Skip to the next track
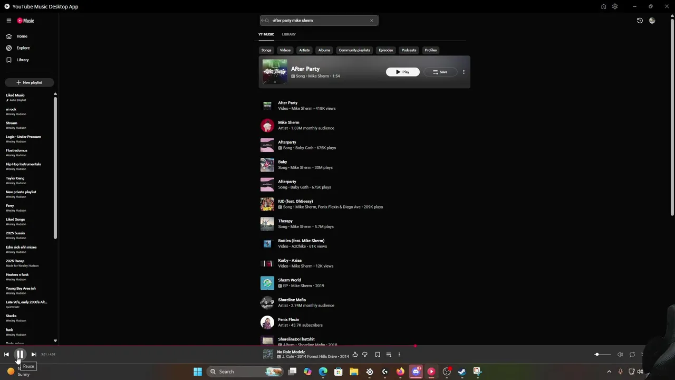The width and height of the screenshot is (675, 380). click(x=33, y=355)
